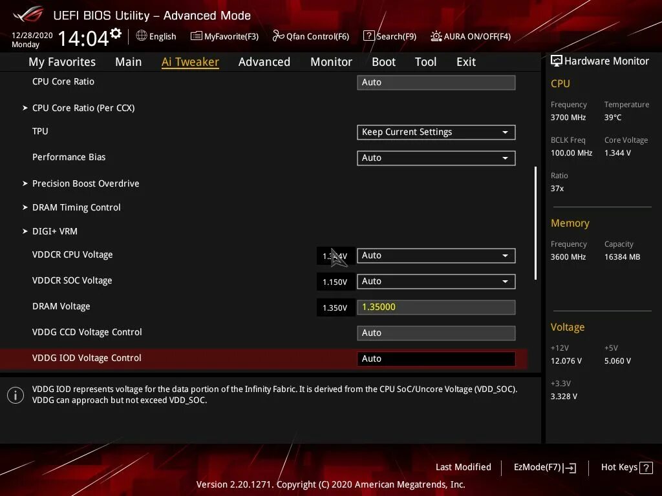Click the settings list vertical scrollbar
This screenshot has width=662, height=496.
coord(535,223)
